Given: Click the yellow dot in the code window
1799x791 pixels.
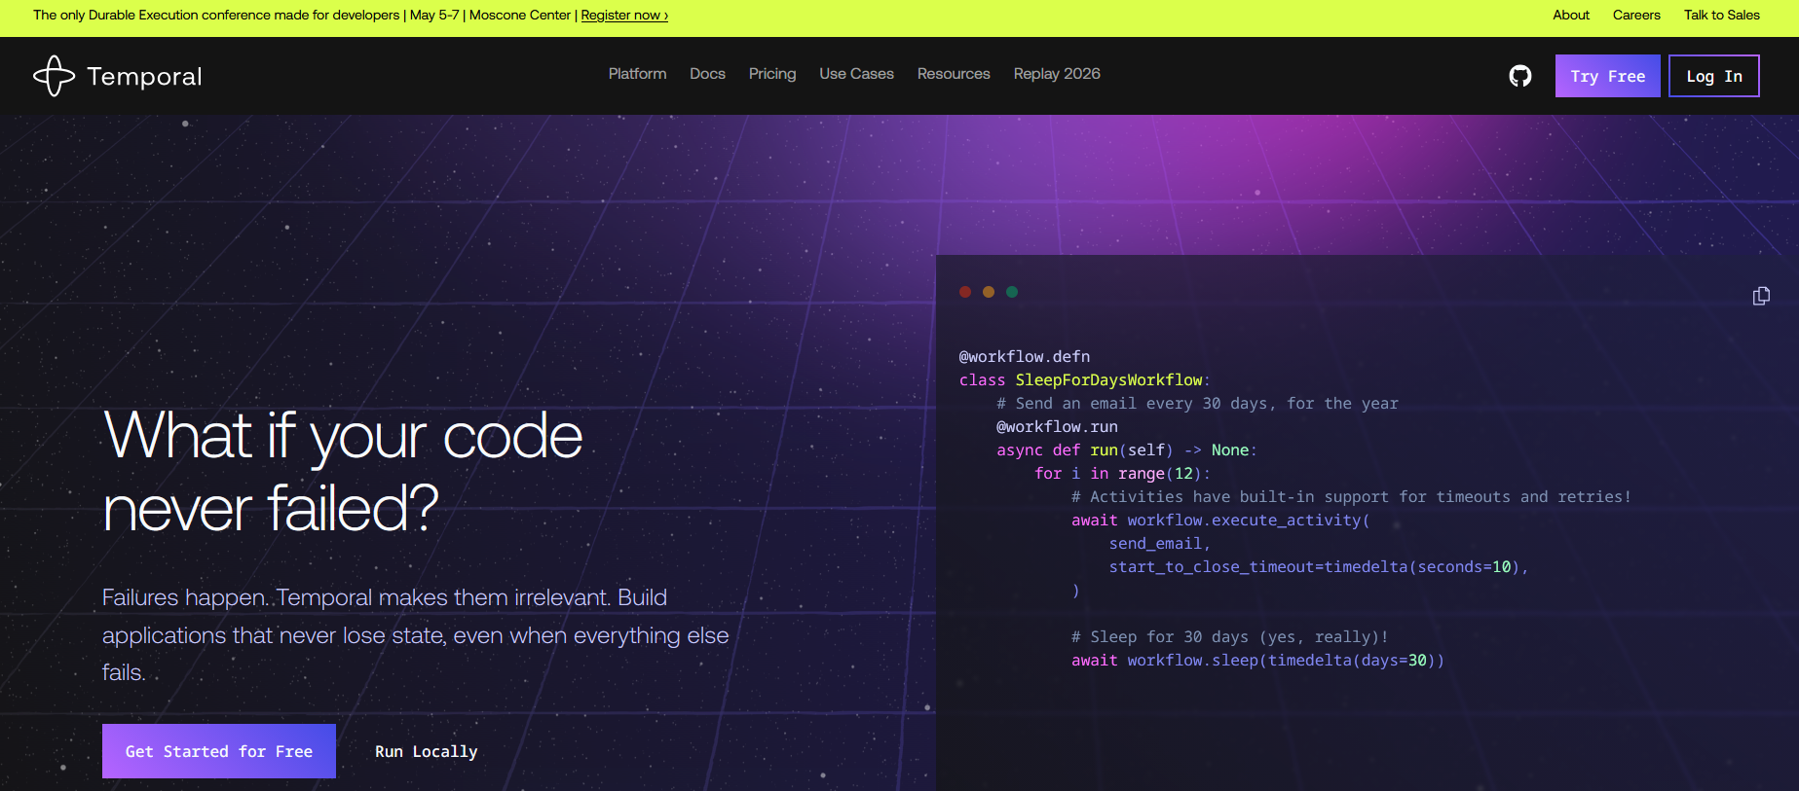Looking at the screenshot, I should (989, 292).
